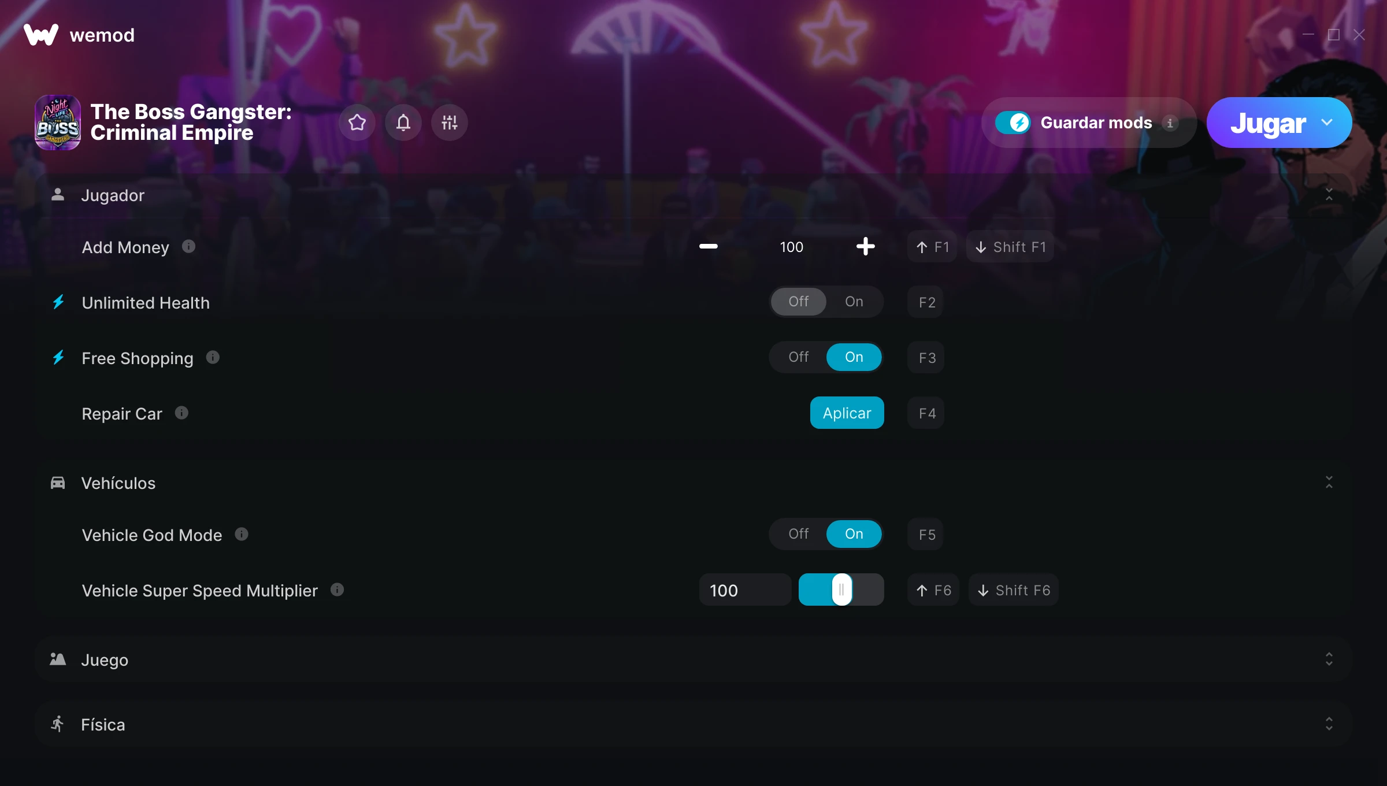Switch Free Shopping to Off

tap(799, 357)
